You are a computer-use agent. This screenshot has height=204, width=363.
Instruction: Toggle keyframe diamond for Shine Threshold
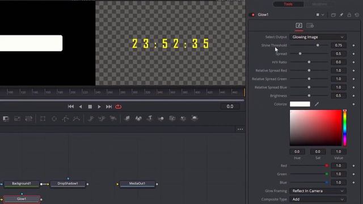click(353, 45)
